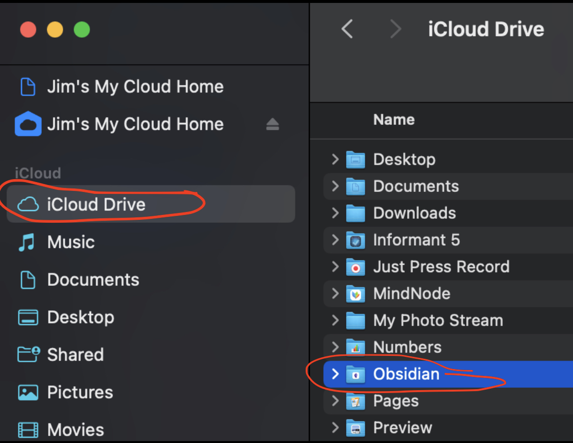Click the cloud icon beside iCloud Drive sidebar item

coord(28,204)
